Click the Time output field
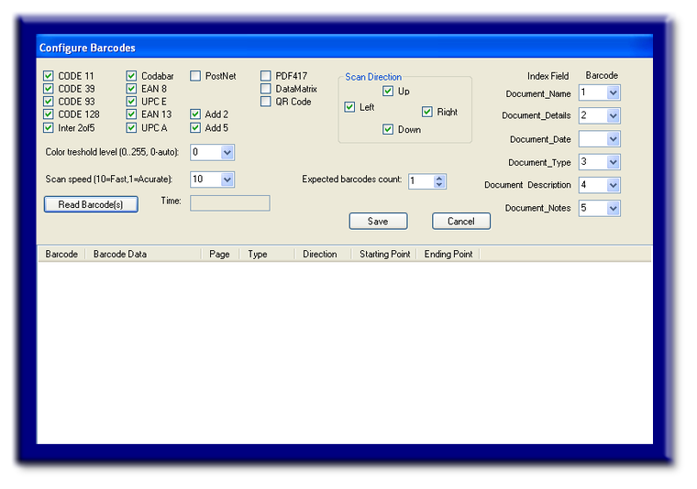This screenshot has width=697, height=489. click(x=230, y=203)
